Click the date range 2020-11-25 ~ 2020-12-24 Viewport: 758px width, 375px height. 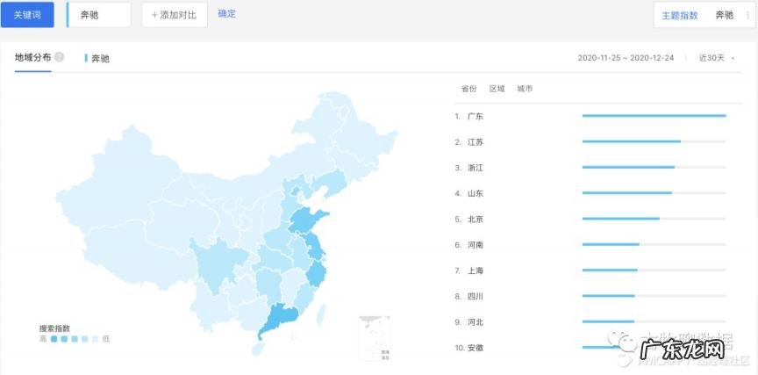coord(626,58)
